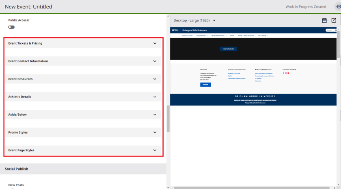Open the Desktop - Large (1920) dropdown

(194, 21)
